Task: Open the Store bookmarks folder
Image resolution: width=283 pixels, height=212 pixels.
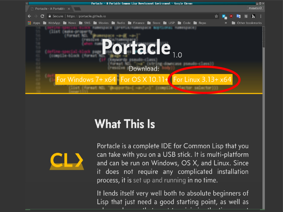Action: click(154, 23)
